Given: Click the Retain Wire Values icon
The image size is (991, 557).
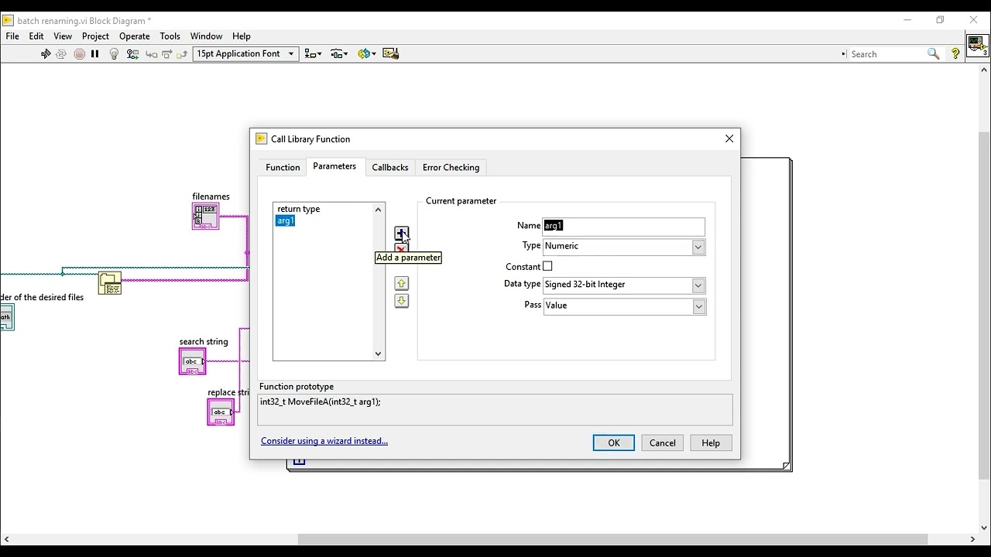Looking at the screenshot, I should pyautogui.click(x=133, y=54).
